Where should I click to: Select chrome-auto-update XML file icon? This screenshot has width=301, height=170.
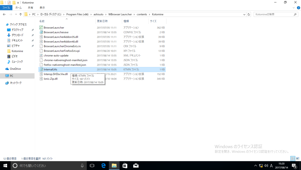[x=41, y=56]
